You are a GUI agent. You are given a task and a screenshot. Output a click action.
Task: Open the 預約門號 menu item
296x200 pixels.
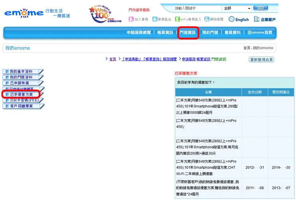[210, 33]
